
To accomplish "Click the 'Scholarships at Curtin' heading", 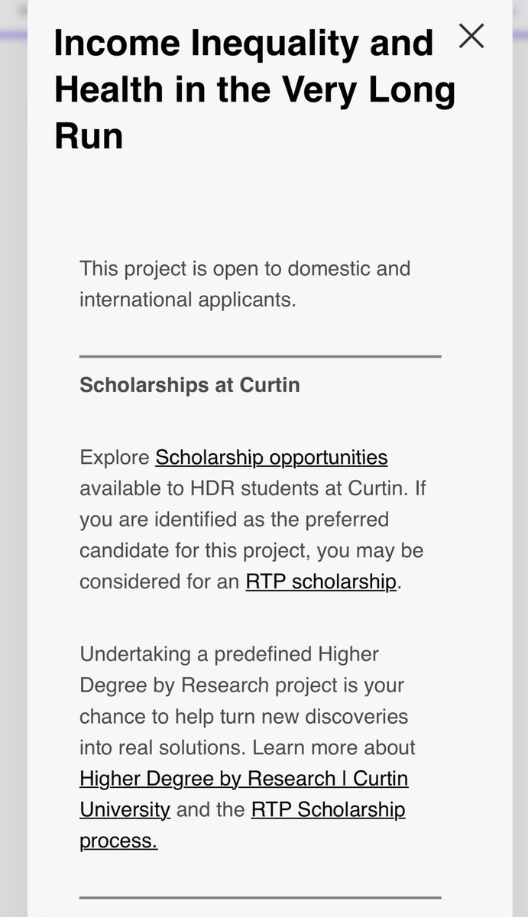I will click(189, 384).
